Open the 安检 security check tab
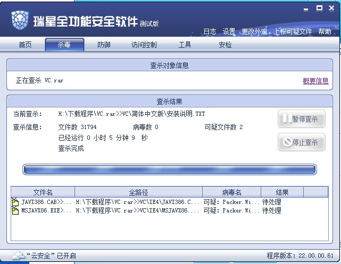This screenshot has width=341, height=264. 225,45
